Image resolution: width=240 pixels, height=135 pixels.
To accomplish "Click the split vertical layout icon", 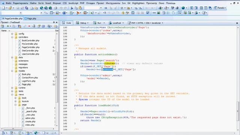I will click(206, 8).
